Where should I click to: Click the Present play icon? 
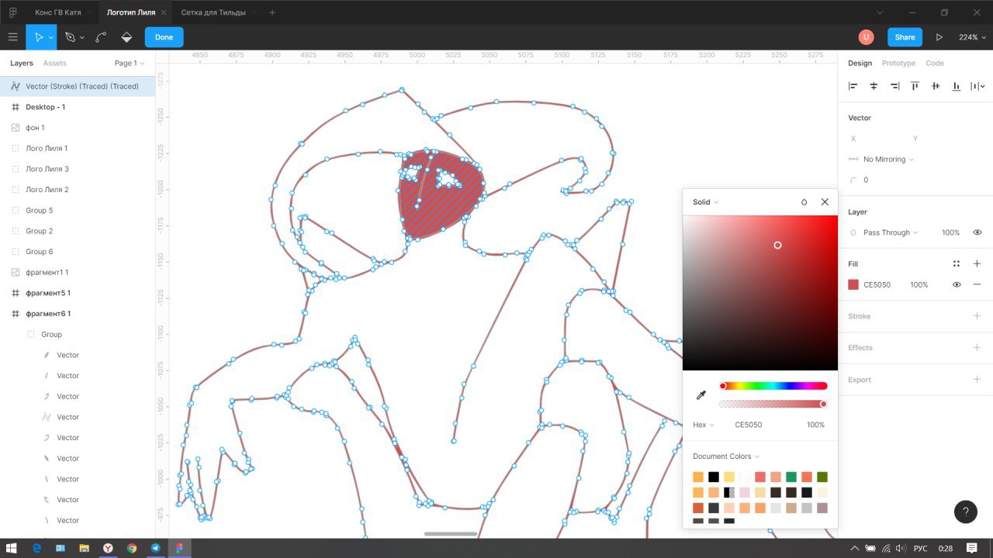click(x=939, y=37)
